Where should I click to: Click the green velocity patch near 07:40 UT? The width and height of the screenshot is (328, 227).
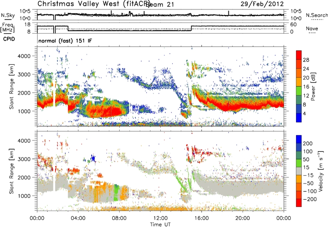pos(116,192)
